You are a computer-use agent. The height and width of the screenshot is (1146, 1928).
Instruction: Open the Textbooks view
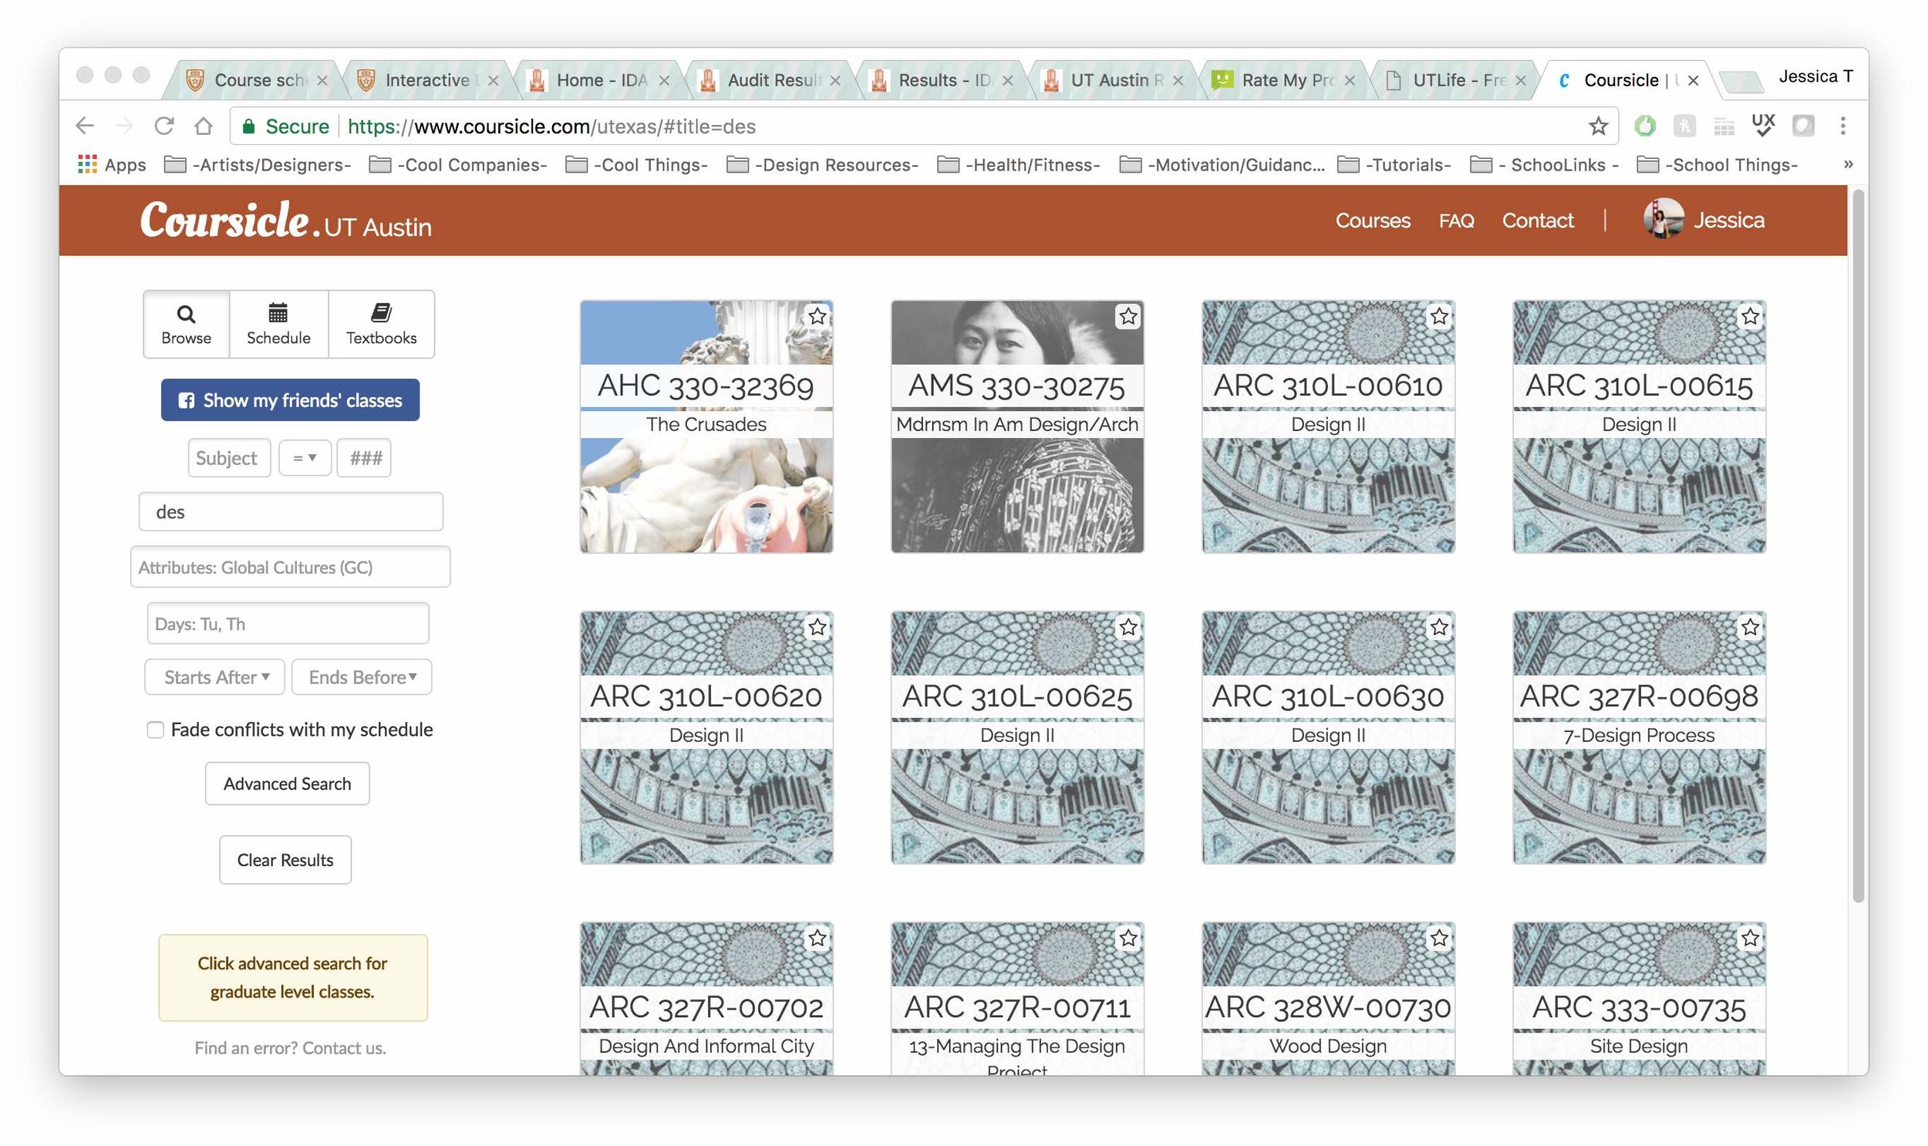tap(381, 325)
